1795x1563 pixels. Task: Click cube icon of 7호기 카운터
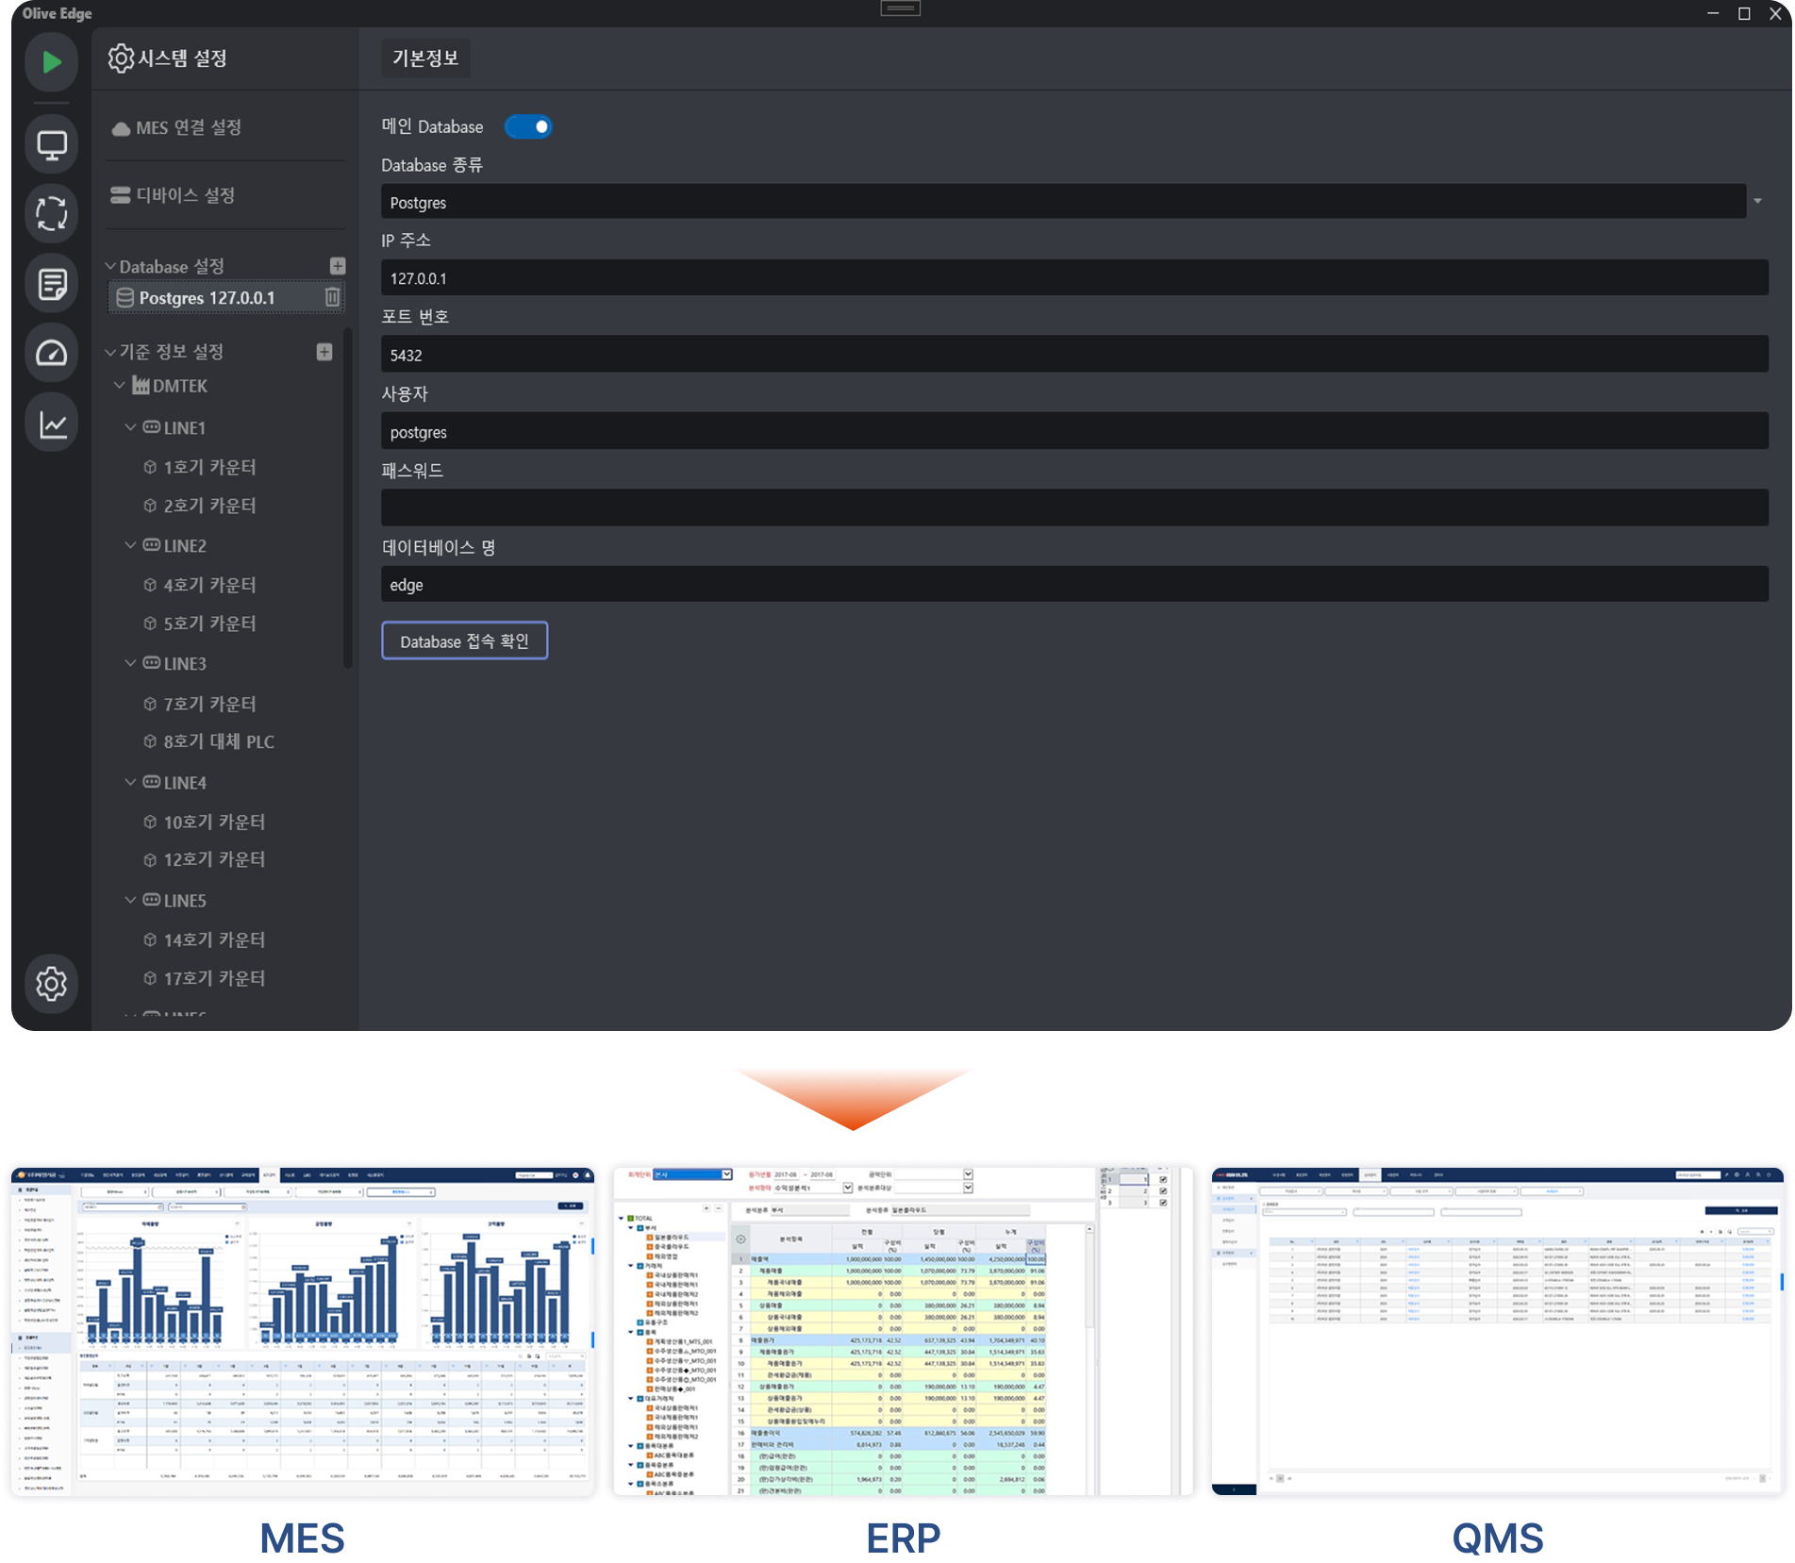pos(150,704)
